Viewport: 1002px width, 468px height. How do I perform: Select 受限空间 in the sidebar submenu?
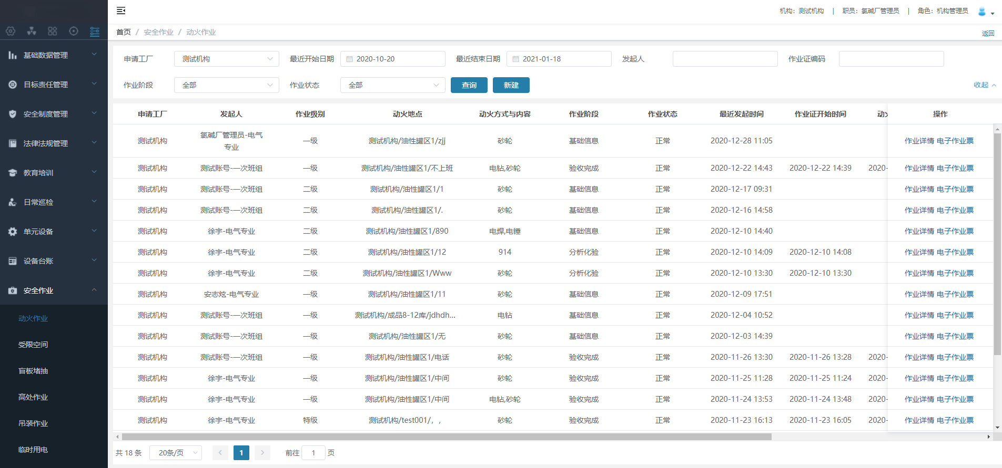coord(33,345)
